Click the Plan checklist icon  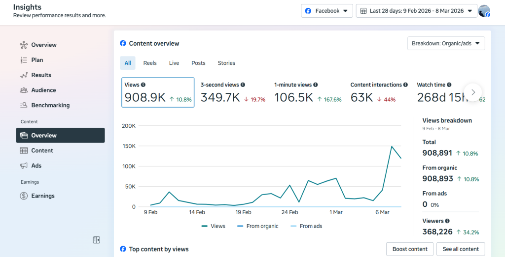[24, 60]
